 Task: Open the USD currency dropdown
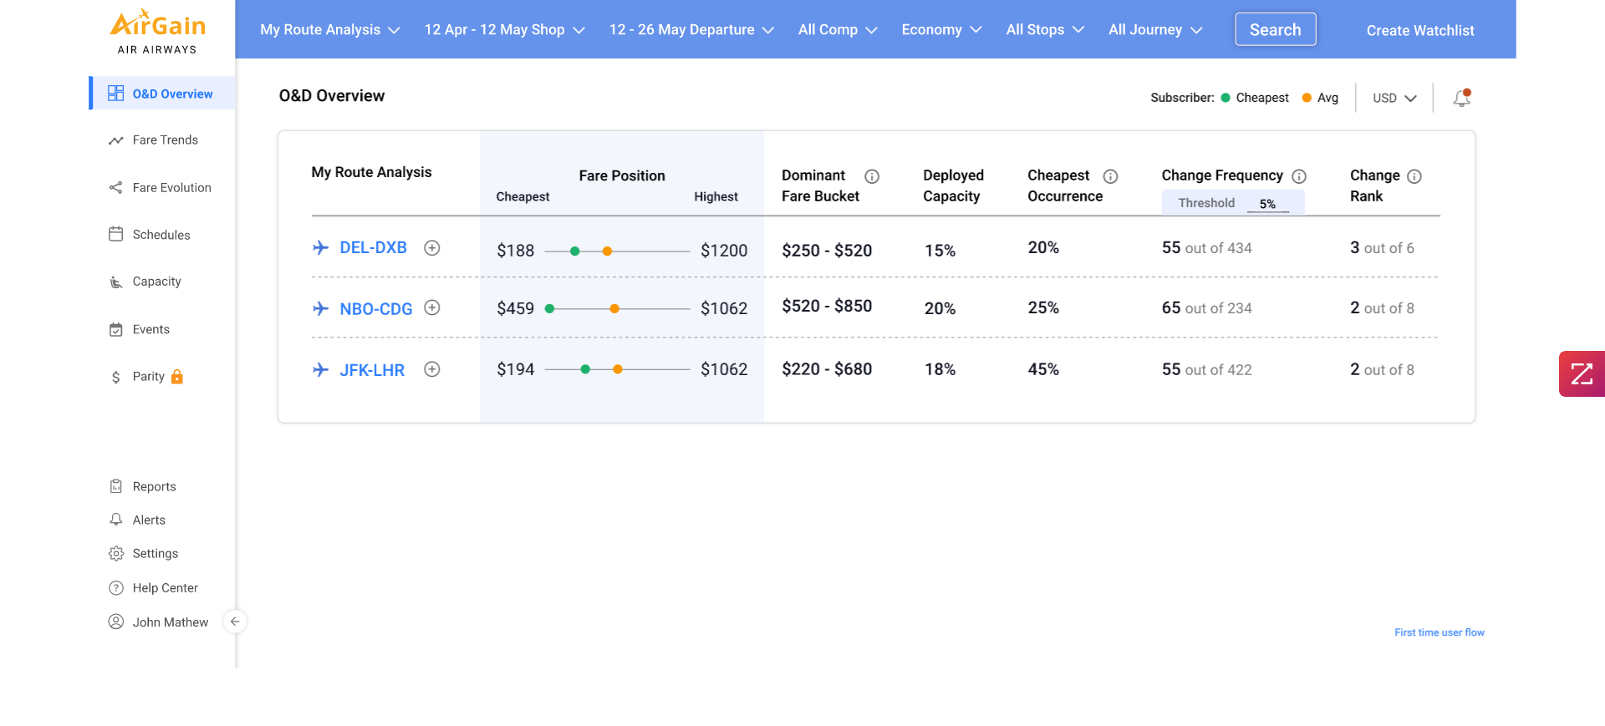[1394, 98]
